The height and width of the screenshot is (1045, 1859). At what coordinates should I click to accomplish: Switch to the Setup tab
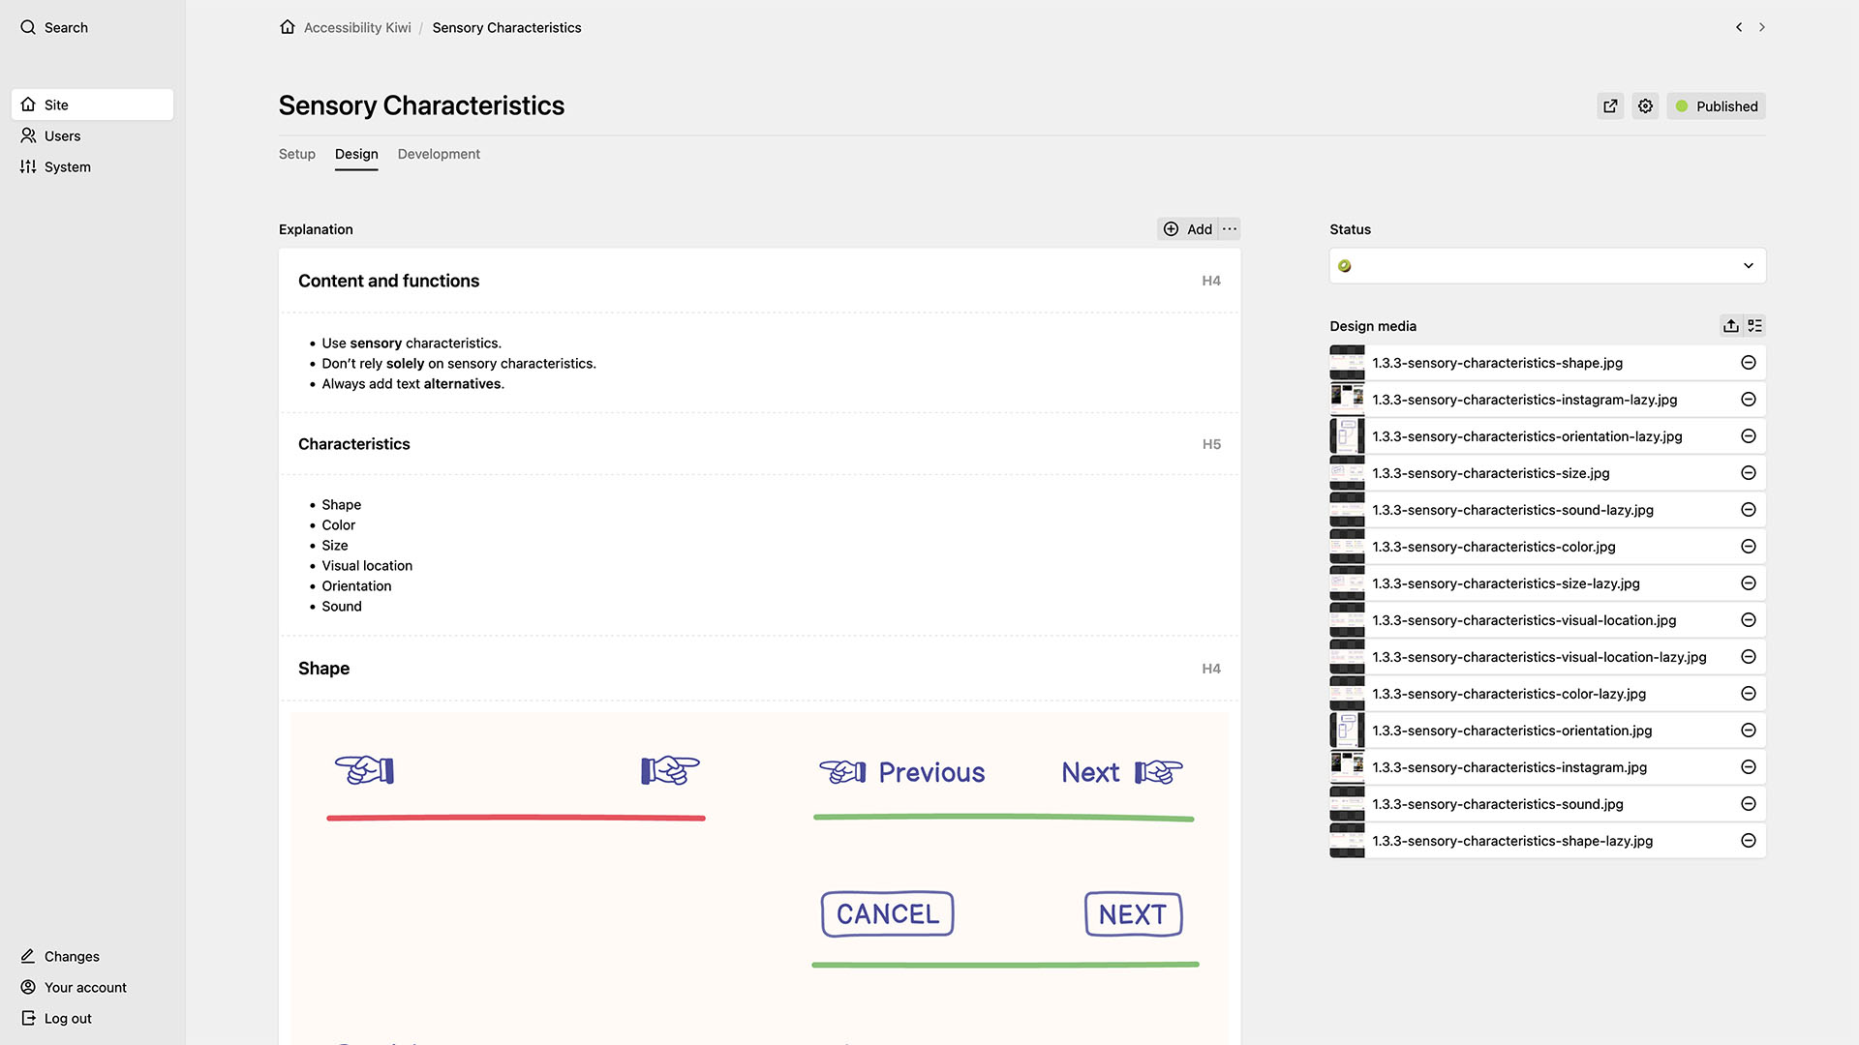pos(297,154)
